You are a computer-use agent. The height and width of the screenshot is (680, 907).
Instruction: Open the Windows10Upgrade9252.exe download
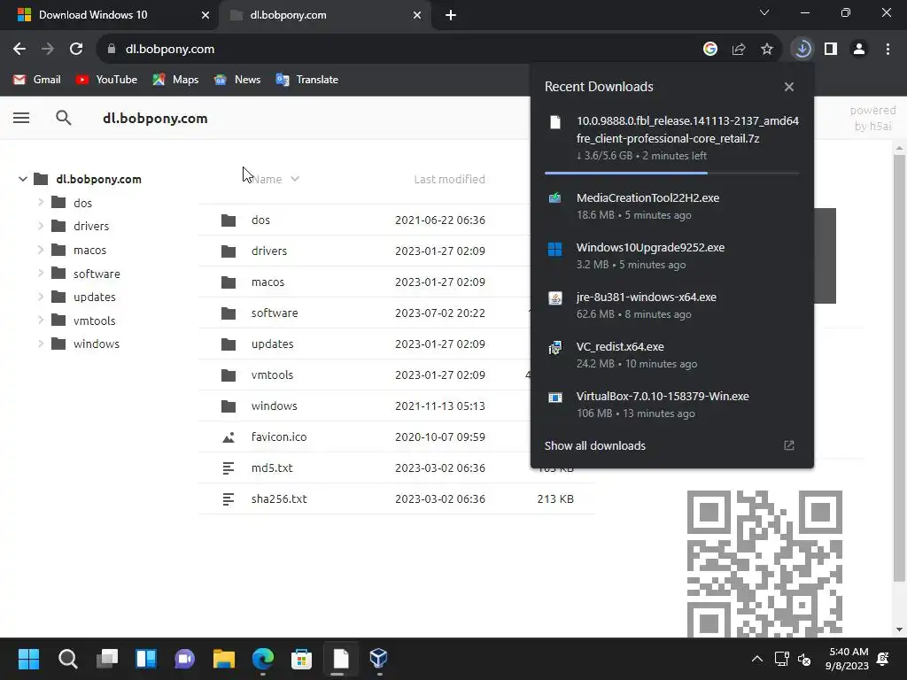pyautogui.click(x=672, y=256)
